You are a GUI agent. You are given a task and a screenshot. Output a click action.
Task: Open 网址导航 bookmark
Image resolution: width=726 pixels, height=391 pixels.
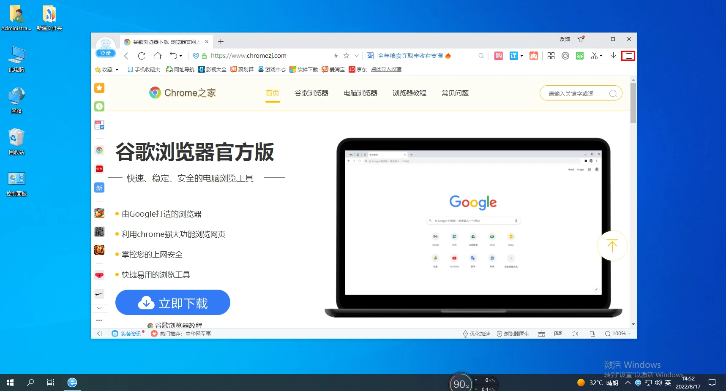coord(180,70)
